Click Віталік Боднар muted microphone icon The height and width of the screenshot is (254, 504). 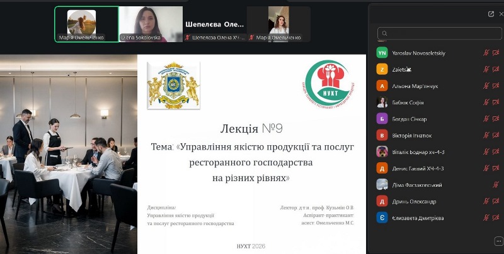(486, 152)
